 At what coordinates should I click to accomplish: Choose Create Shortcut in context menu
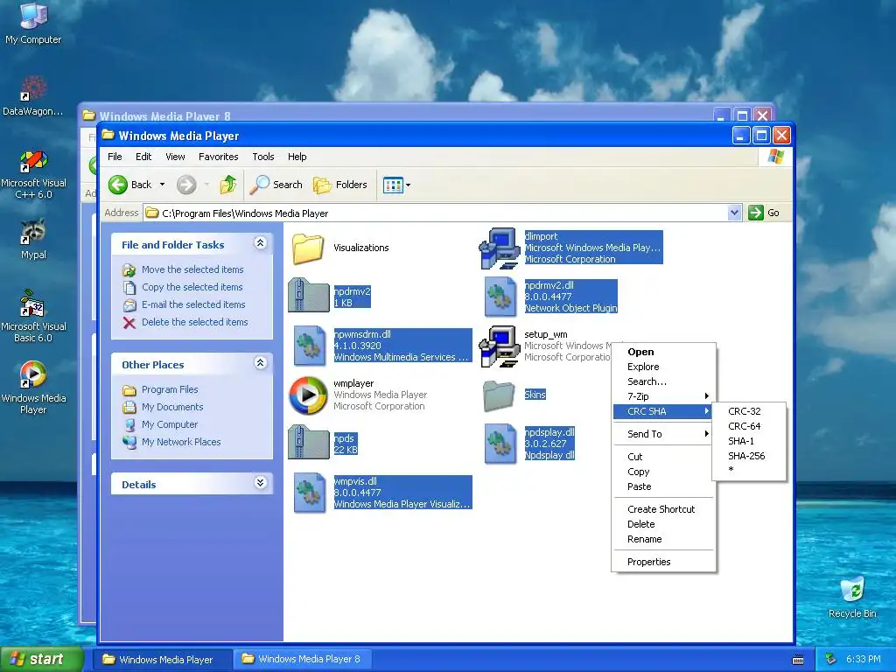(663, 510)
